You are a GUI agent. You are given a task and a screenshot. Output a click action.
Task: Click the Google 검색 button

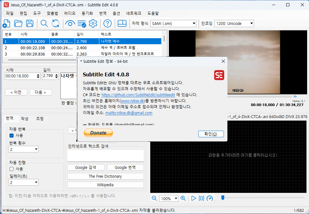click(x=86, y=168)
